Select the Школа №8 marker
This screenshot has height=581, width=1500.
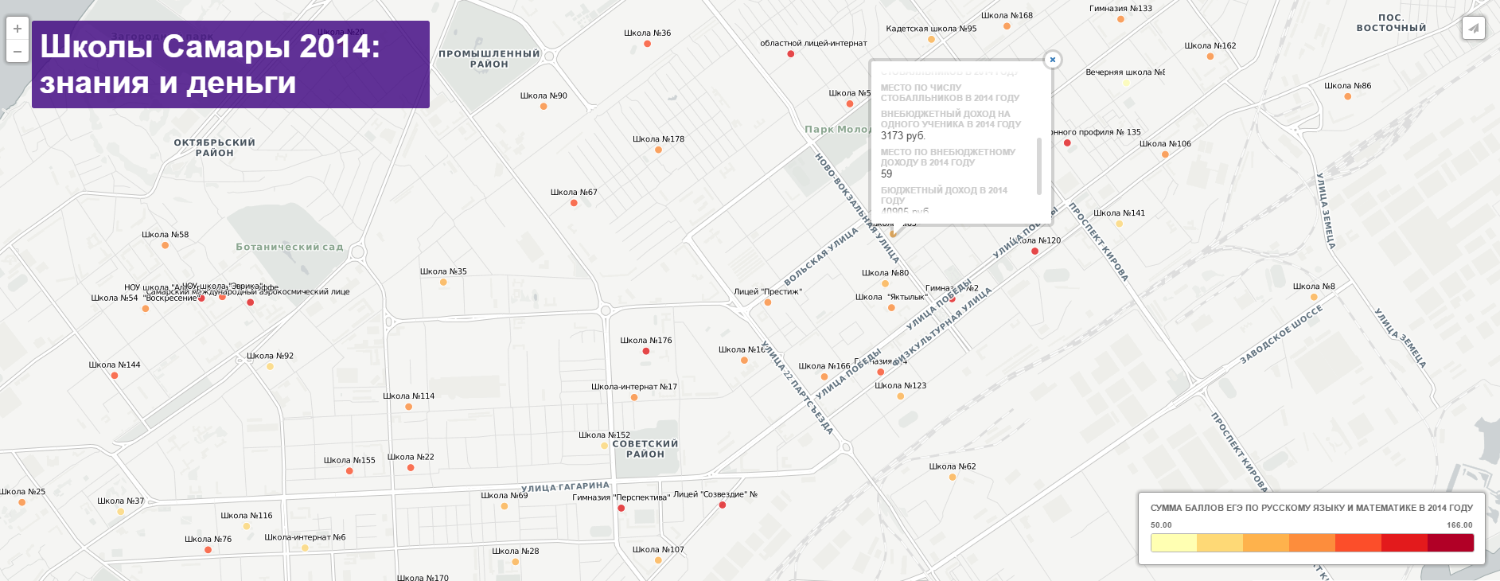tap(1315, 297)
